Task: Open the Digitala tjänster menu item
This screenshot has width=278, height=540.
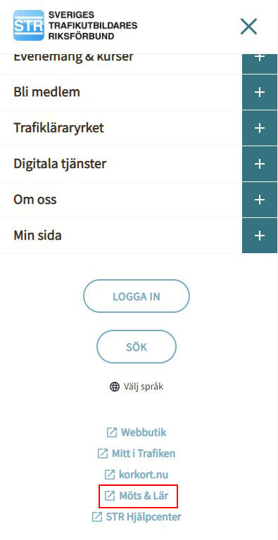Action: pyautogui.click(x=60, y=164)
